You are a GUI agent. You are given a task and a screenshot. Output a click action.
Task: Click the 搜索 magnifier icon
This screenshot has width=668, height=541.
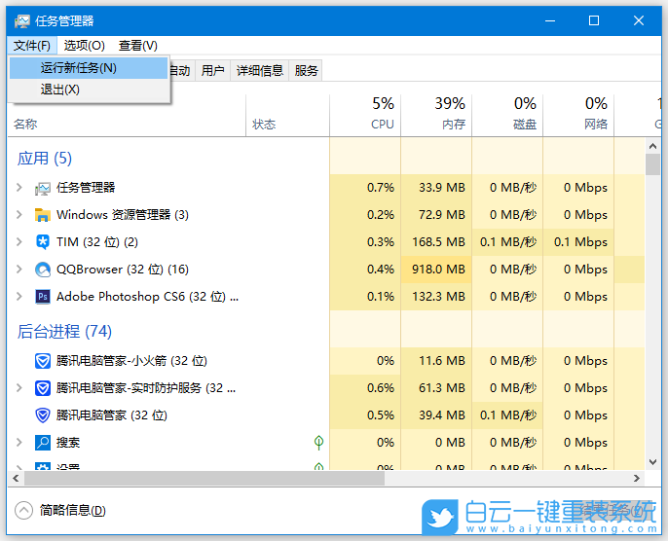42,443
